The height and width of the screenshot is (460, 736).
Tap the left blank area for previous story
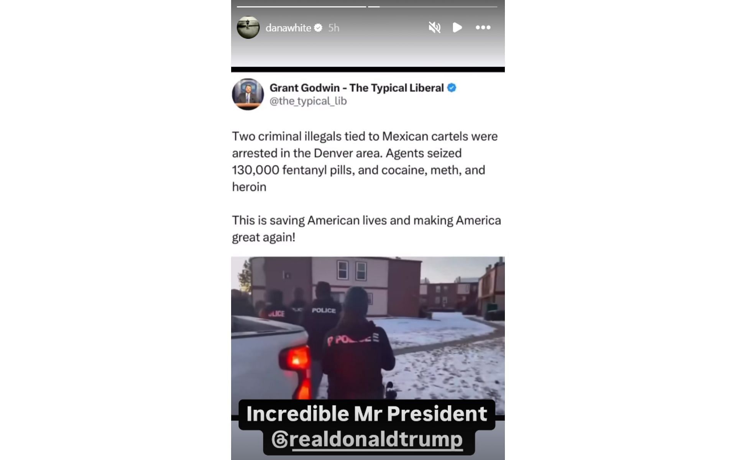click(x=115, y=230)
